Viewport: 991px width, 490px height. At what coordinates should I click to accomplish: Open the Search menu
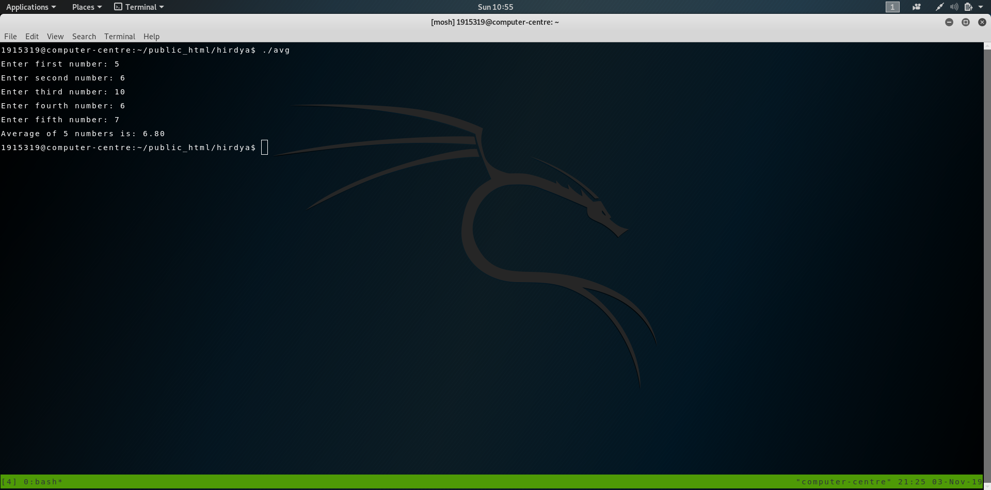point(84,36)
